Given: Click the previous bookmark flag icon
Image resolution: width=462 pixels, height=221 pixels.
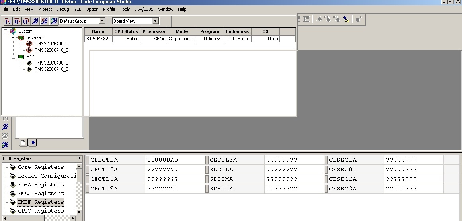Looking at the screenshot, I should [337, 19].
